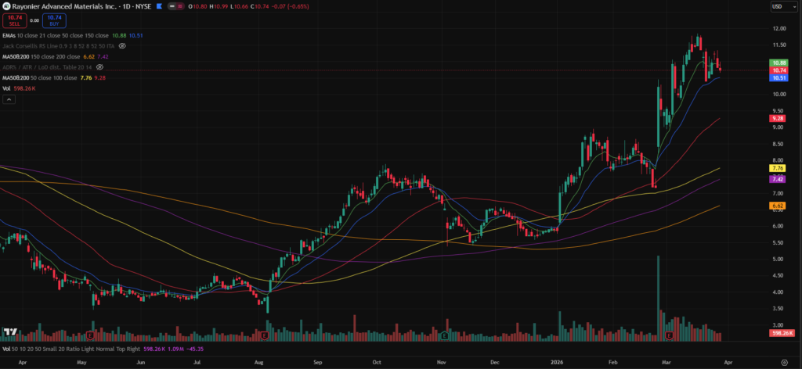Screen dimensions: 802x369
Task: Show the Jack Corsellis RS Line indicator
Action: tap(122, 46)
